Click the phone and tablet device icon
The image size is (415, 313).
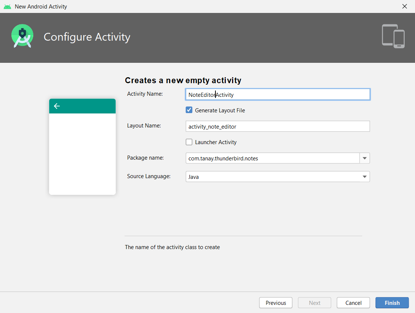[393, 36]
